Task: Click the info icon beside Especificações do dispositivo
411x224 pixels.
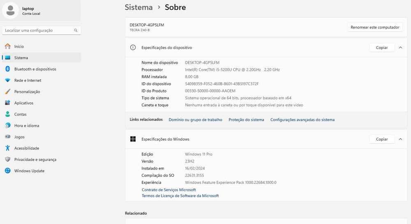Action: pos(133,47)
